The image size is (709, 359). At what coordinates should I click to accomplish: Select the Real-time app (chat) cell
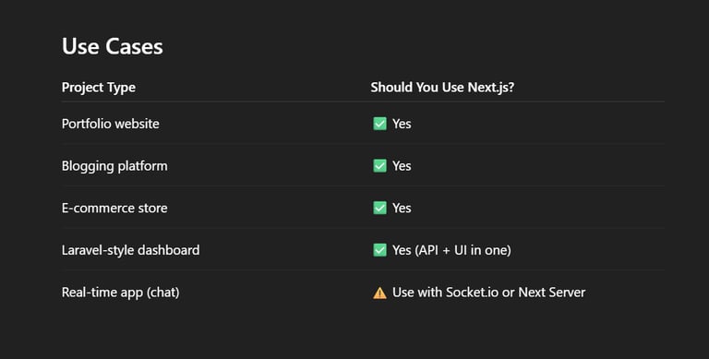point(120,292)
